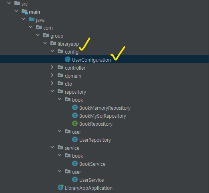209x193 pixels.
Task: Click the src folder icon
Action: (x=17, y=3)
